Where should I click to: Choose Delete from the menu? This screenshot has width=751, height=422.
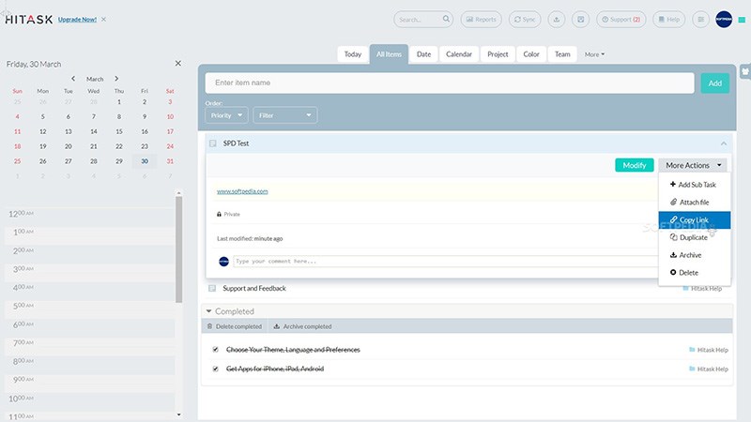pos(694,273)
